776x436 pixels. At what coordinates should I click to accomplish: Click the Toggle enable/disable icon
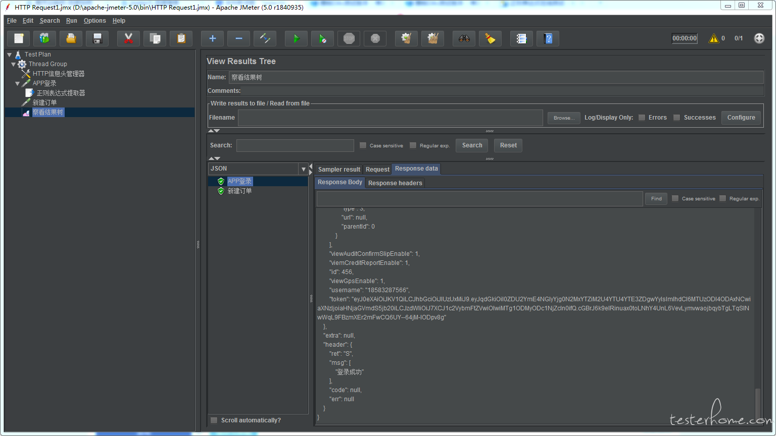(x=265, y=38)
